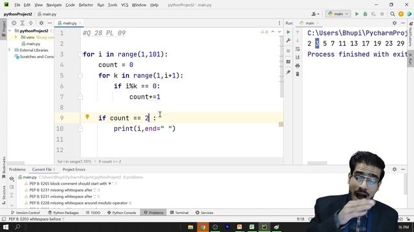This screenshot has width=414, height=232.
Task: Open Python Console tool window
Action: (122, 213)
